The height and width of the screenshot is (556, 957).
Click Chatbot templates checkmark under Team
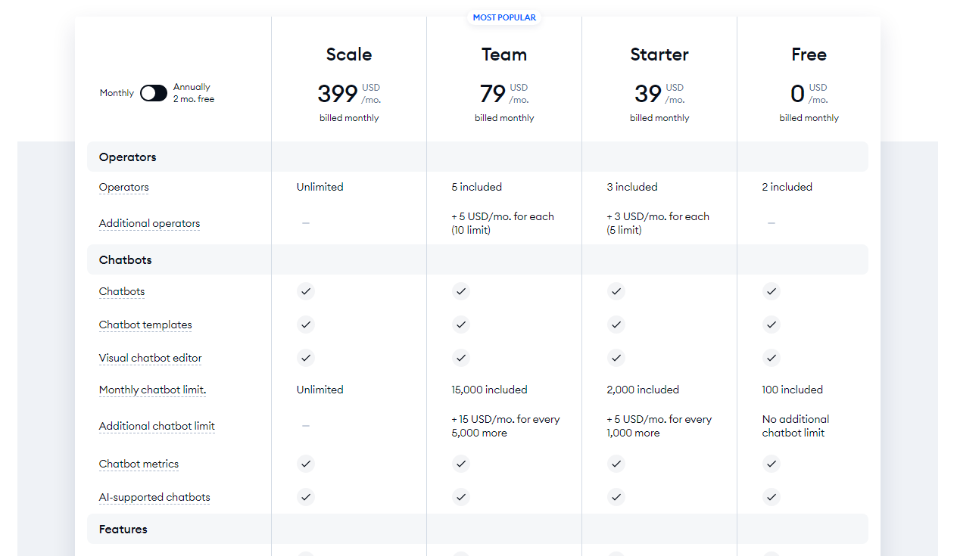click(x=460, y=325)
